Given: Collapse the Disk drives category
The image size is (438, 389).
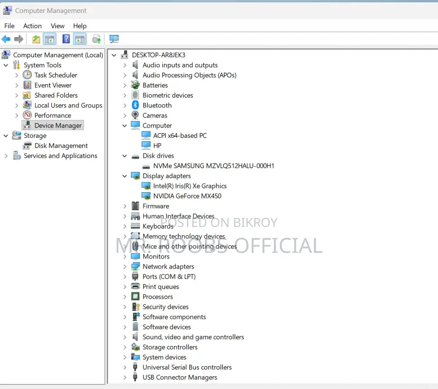Looking at the screenshot, I should [x=125, y=156].
